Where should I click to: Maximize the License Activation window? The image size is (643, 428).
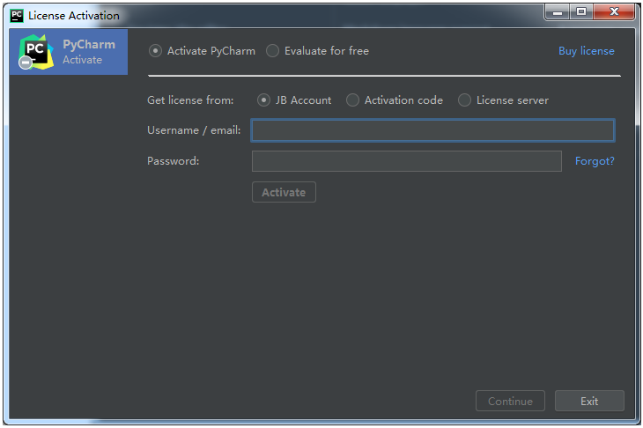pos(580,12)
